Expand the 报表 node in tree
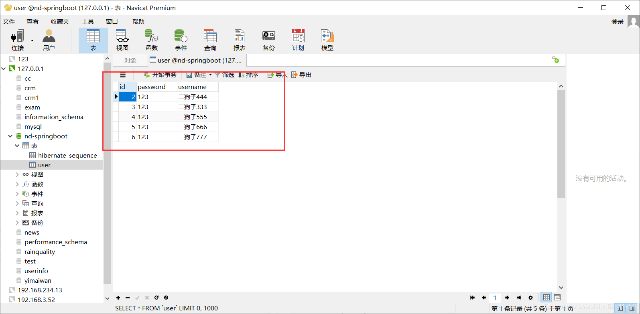640x314 pixels. 17,213
